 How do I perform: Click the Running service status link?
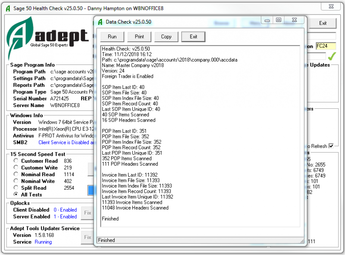pos(43,242)
